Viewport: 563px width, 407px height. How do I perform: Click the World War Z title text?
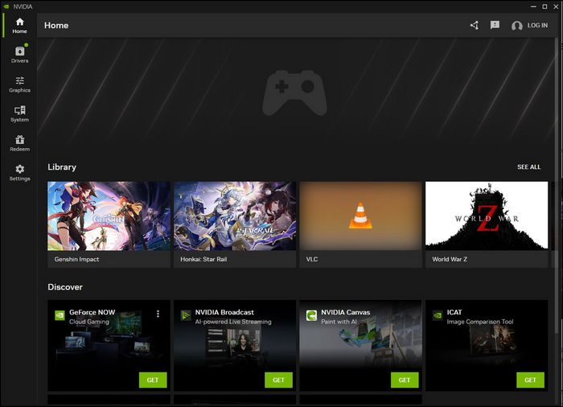[450, 259]
